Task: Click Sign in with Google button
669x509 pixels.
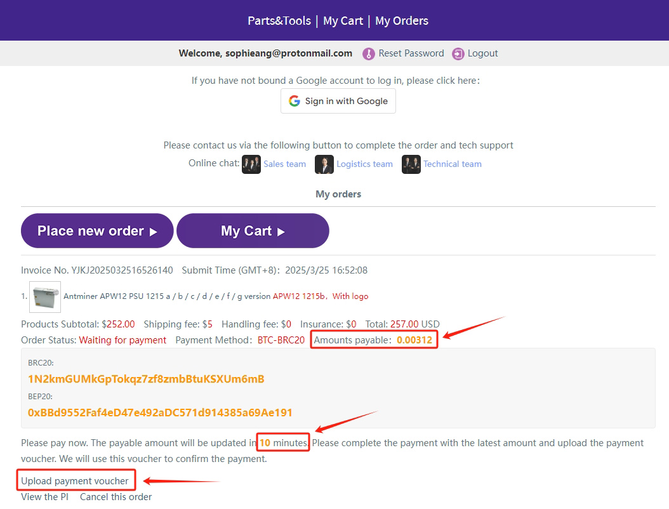Action: pos(338,101)
